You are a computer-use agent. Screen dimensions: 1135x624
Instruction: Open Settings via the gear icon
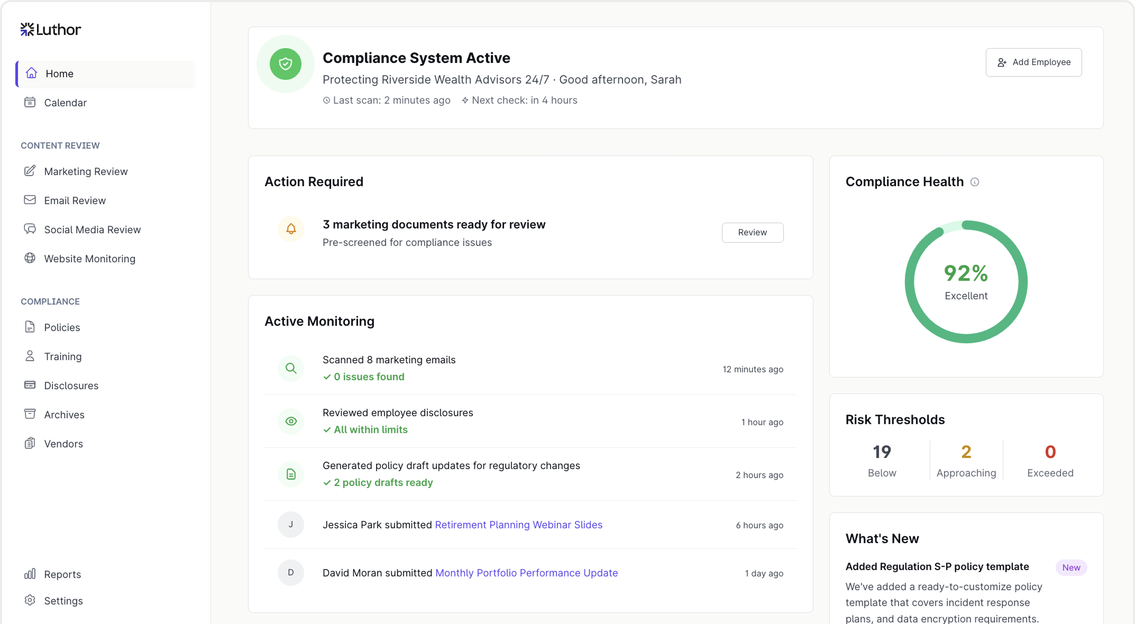(30, 600)
